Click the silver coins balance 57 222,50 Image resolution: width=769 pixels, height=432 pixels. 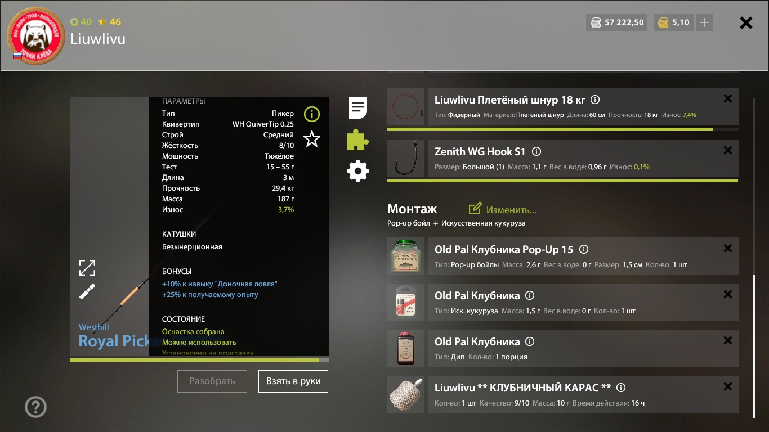pos(617,22)
